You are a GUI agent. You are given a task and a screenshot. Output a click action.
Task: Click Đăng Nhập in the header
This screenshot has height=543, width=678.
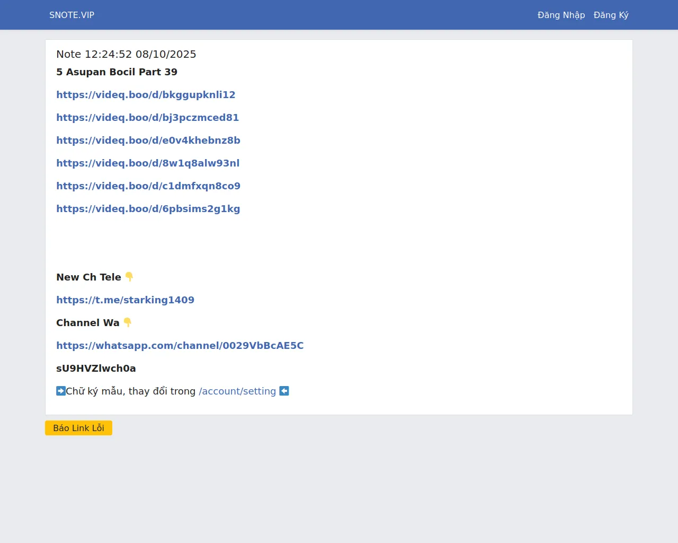coord(561,15)
